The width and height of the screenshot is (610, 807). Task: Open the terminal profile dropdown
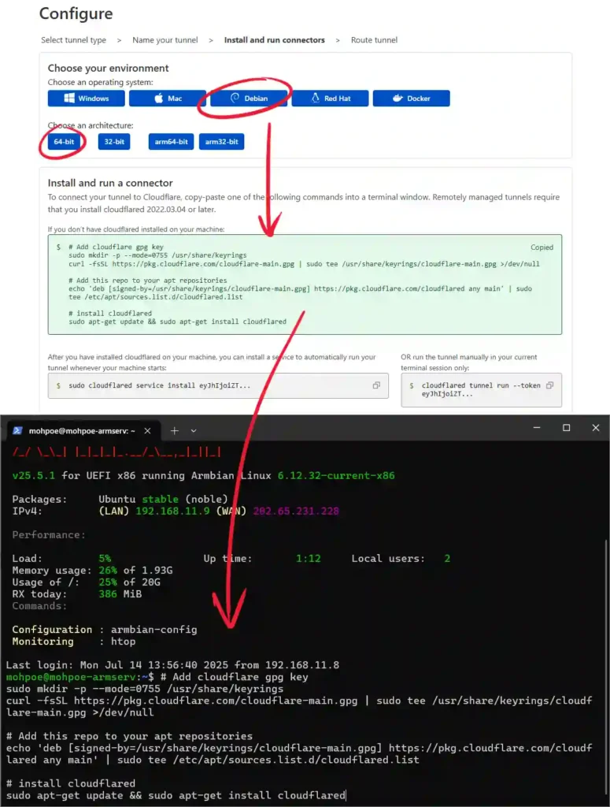pyautogui.click(x=194, y=431)
